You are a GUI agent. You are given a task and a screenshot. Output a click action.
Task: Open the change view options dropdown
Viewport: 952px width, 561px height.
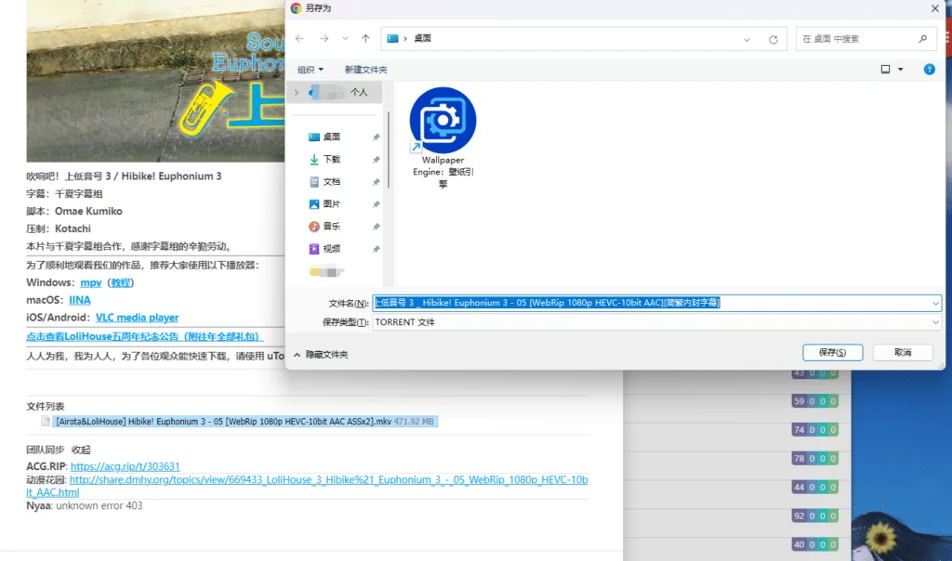(x=899, y=70)
